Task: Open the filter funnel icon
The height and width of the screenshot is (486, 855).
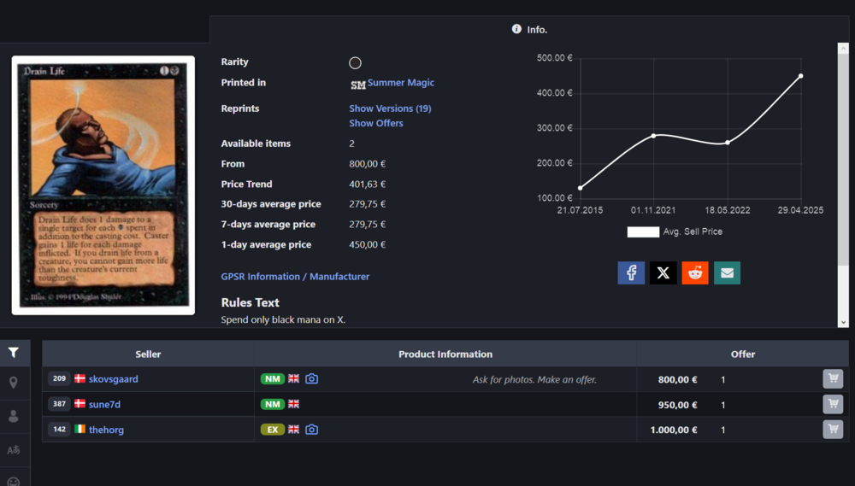Action: [14, 353]
